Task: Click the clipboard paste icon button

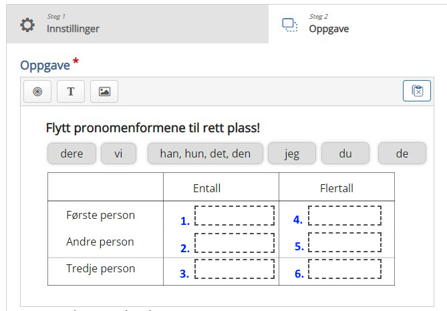Action: (417, 91)
